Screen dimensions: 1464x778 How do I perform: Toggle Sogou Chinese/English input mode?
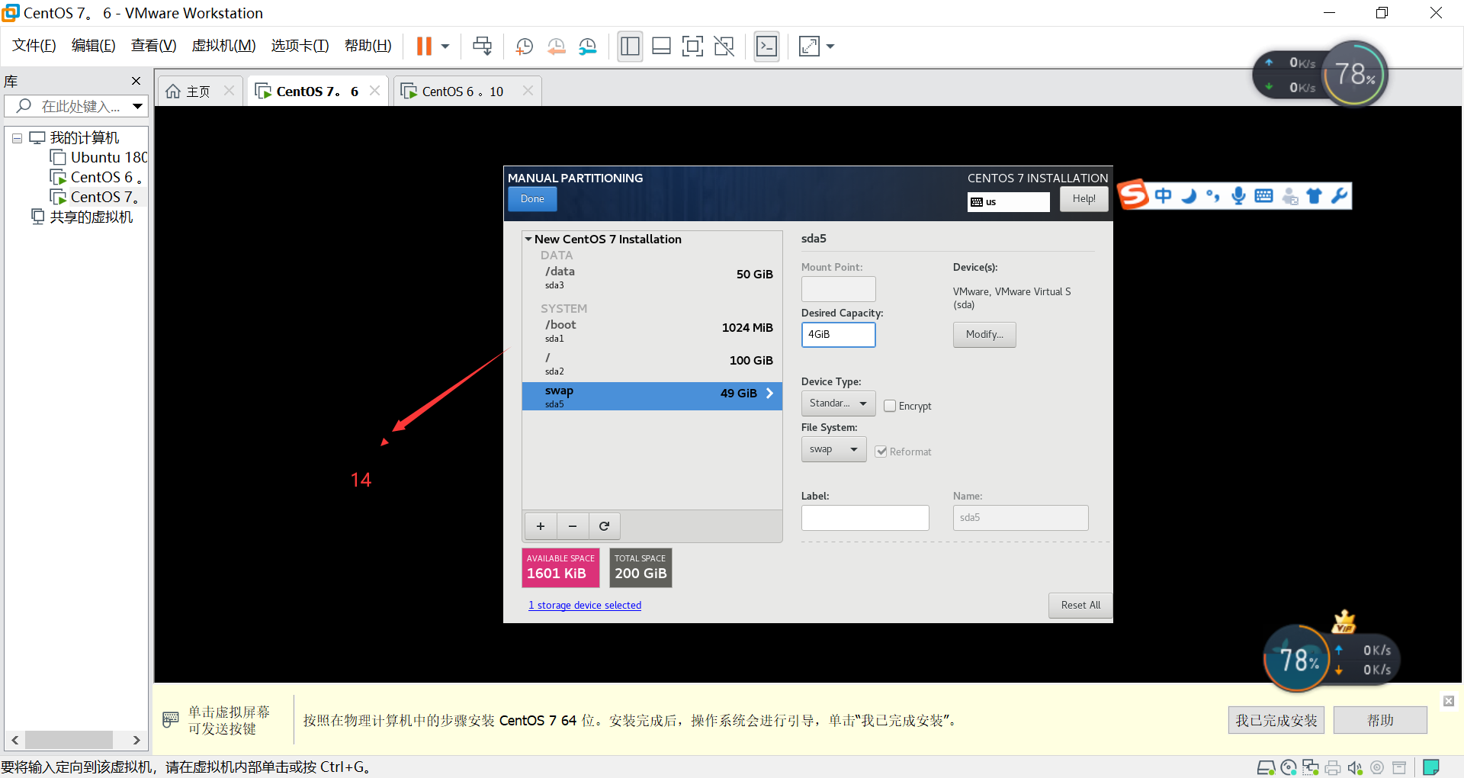(x=1163, y=196)
